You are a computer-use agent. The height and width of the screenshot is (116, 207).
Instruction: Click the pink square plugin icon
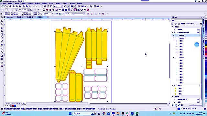click(x=75, y=10)
